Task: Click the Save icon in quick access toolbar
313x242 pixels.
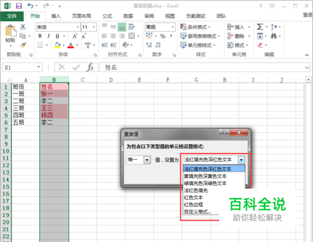Action: point(19,6)
